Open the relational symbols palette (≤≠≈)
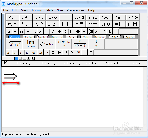The height and width of the screenshot is (138, 148). (13, 17)
